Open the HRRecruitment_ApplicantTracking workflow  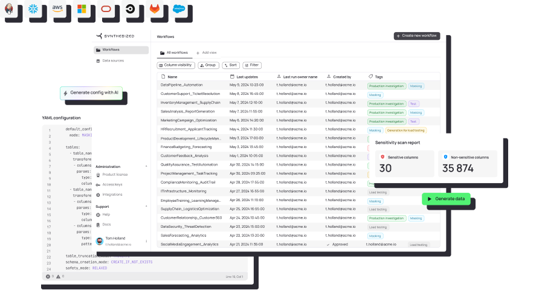tap(189, 129)
